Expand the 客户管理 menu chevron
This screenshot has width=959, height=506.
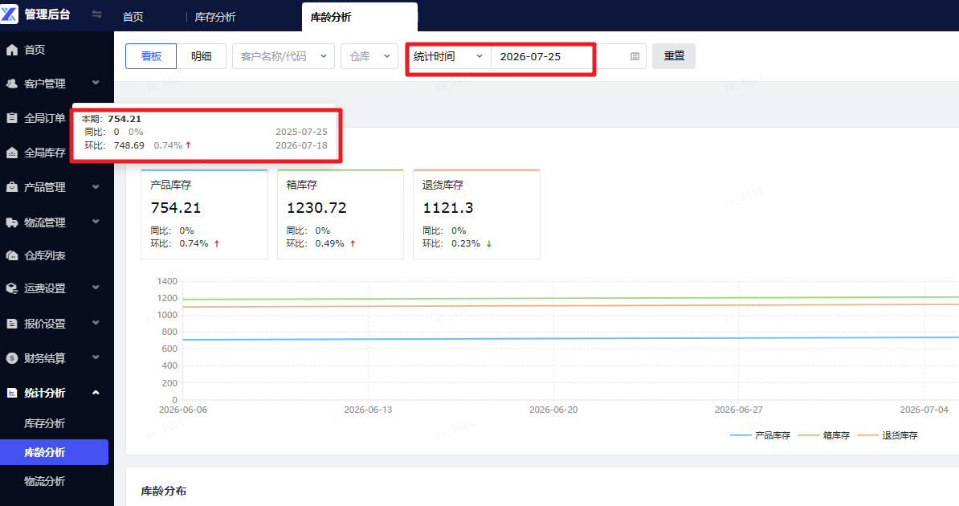(x=96, y=83)
